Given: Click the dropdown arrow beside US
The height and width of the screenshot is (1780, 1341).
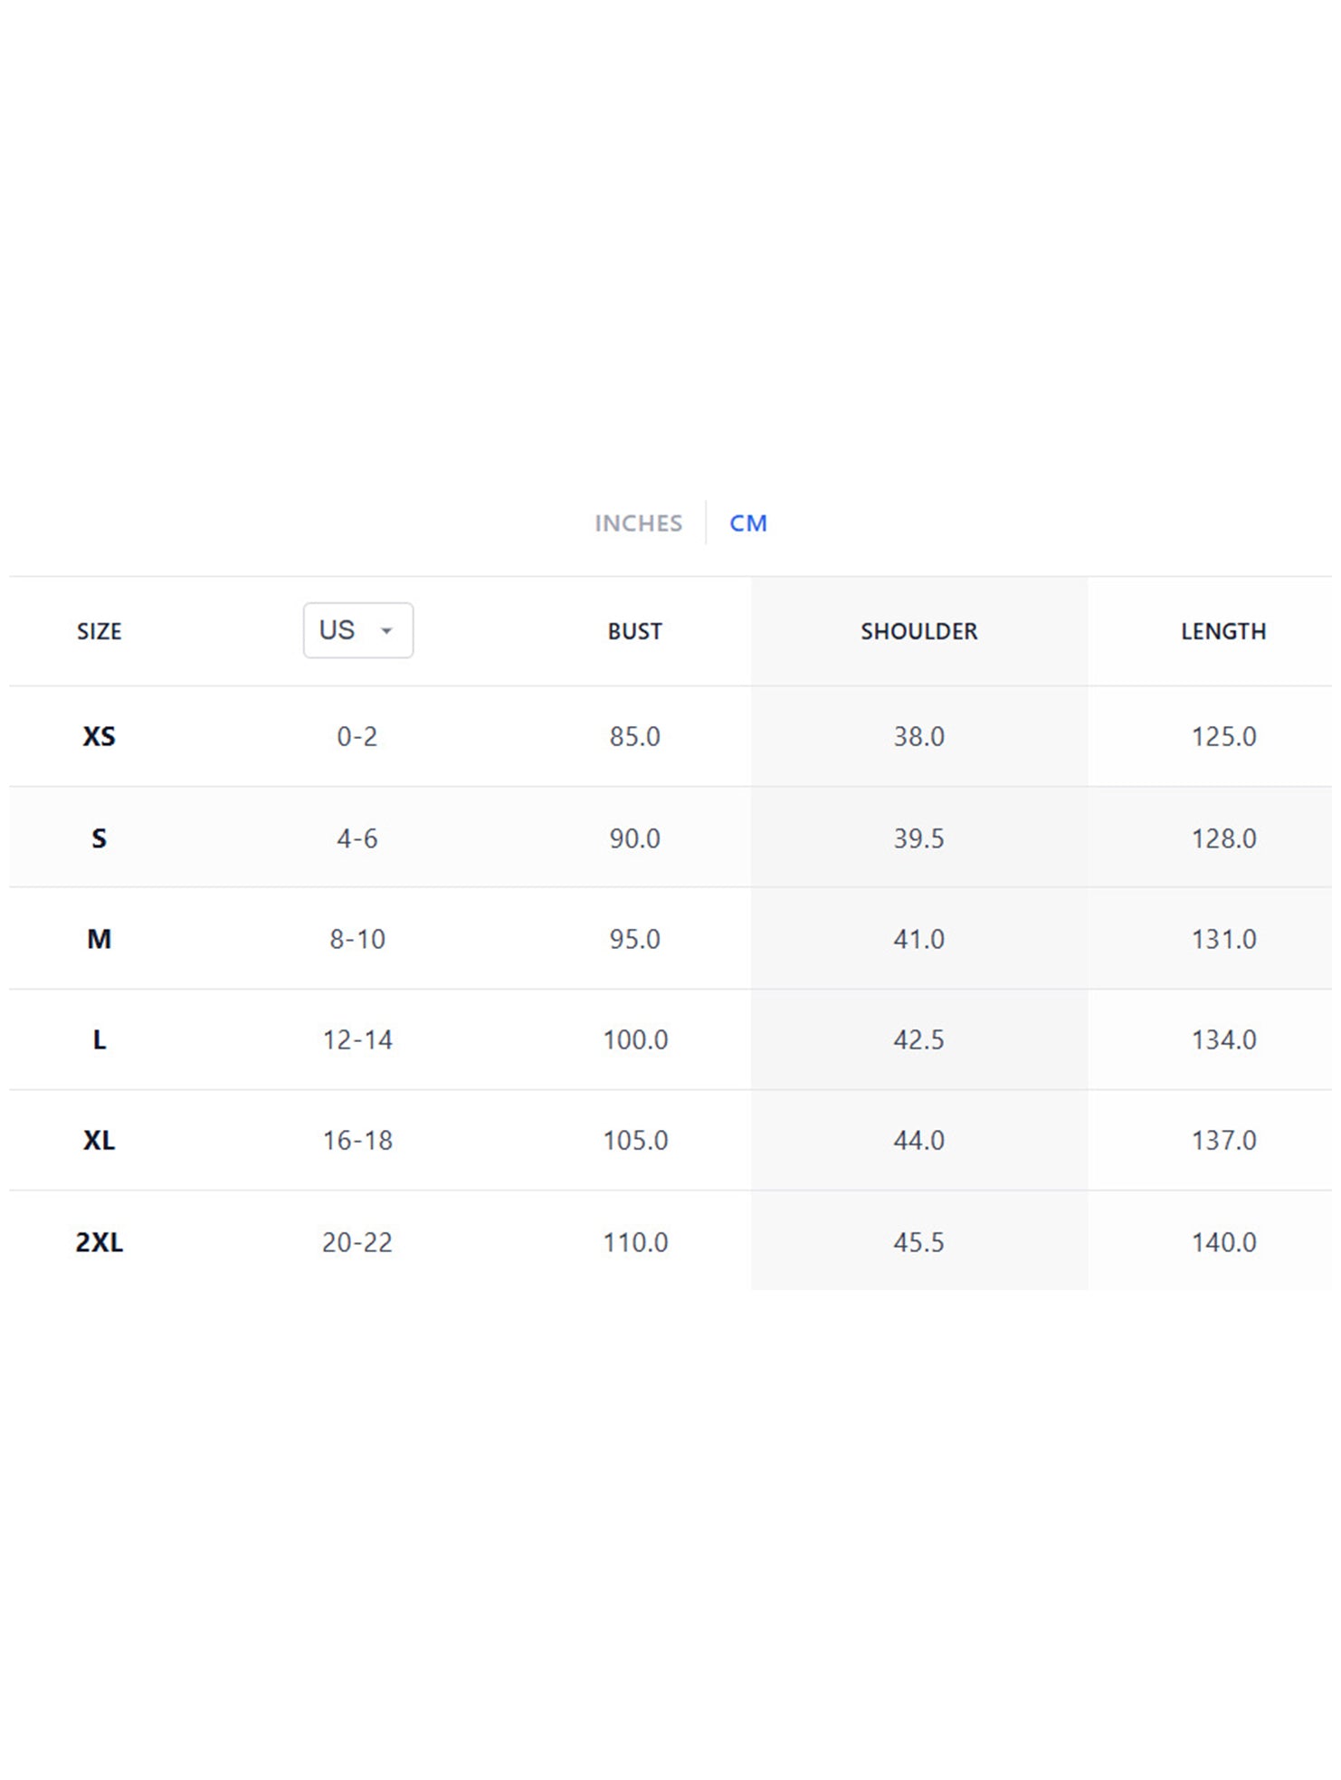Looking at the screenshot, I should 386,631.
